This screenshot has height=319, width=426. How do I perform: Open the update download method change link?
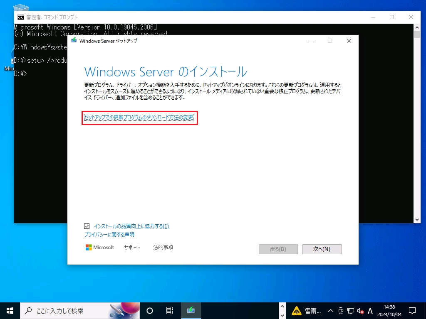139,118
